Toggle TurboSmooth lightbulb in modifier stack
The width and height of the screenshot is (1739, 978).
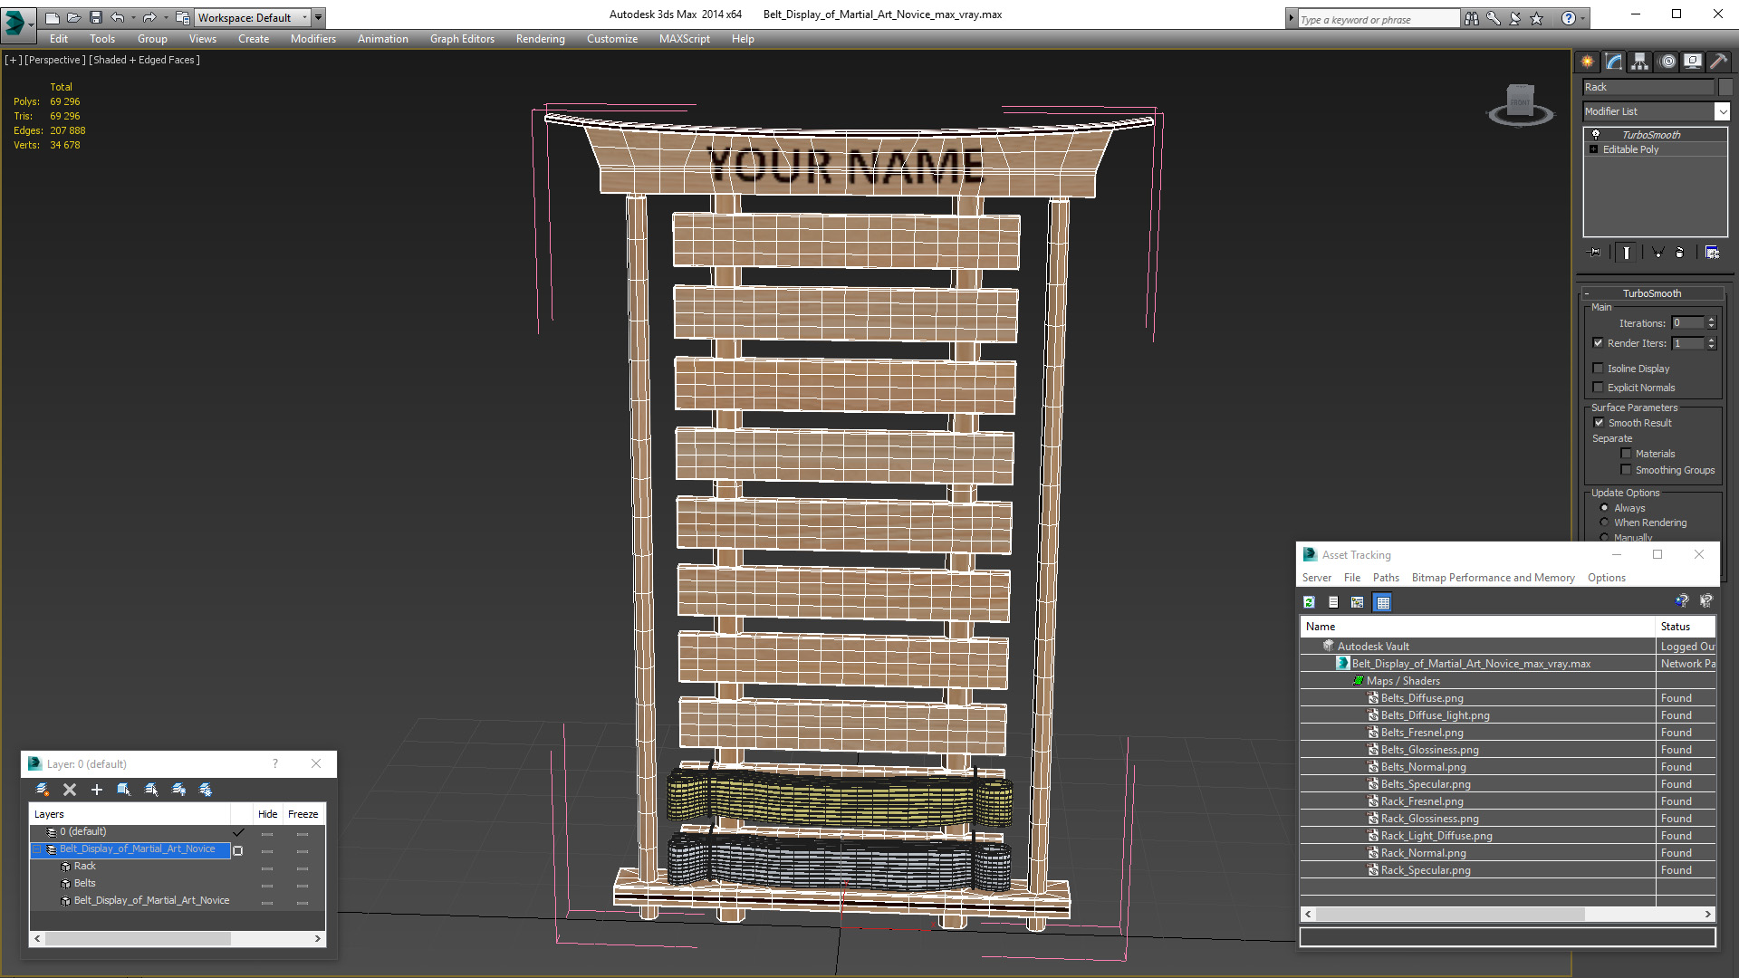[x=1596, y=134]
